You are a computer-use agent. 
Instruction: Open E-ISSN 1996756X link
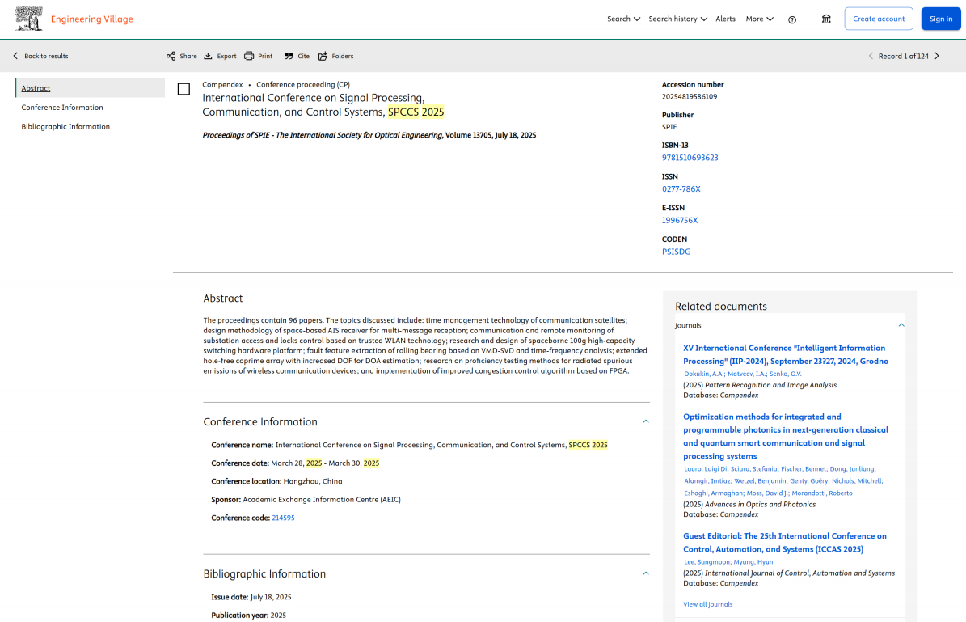tap(680, 221)
